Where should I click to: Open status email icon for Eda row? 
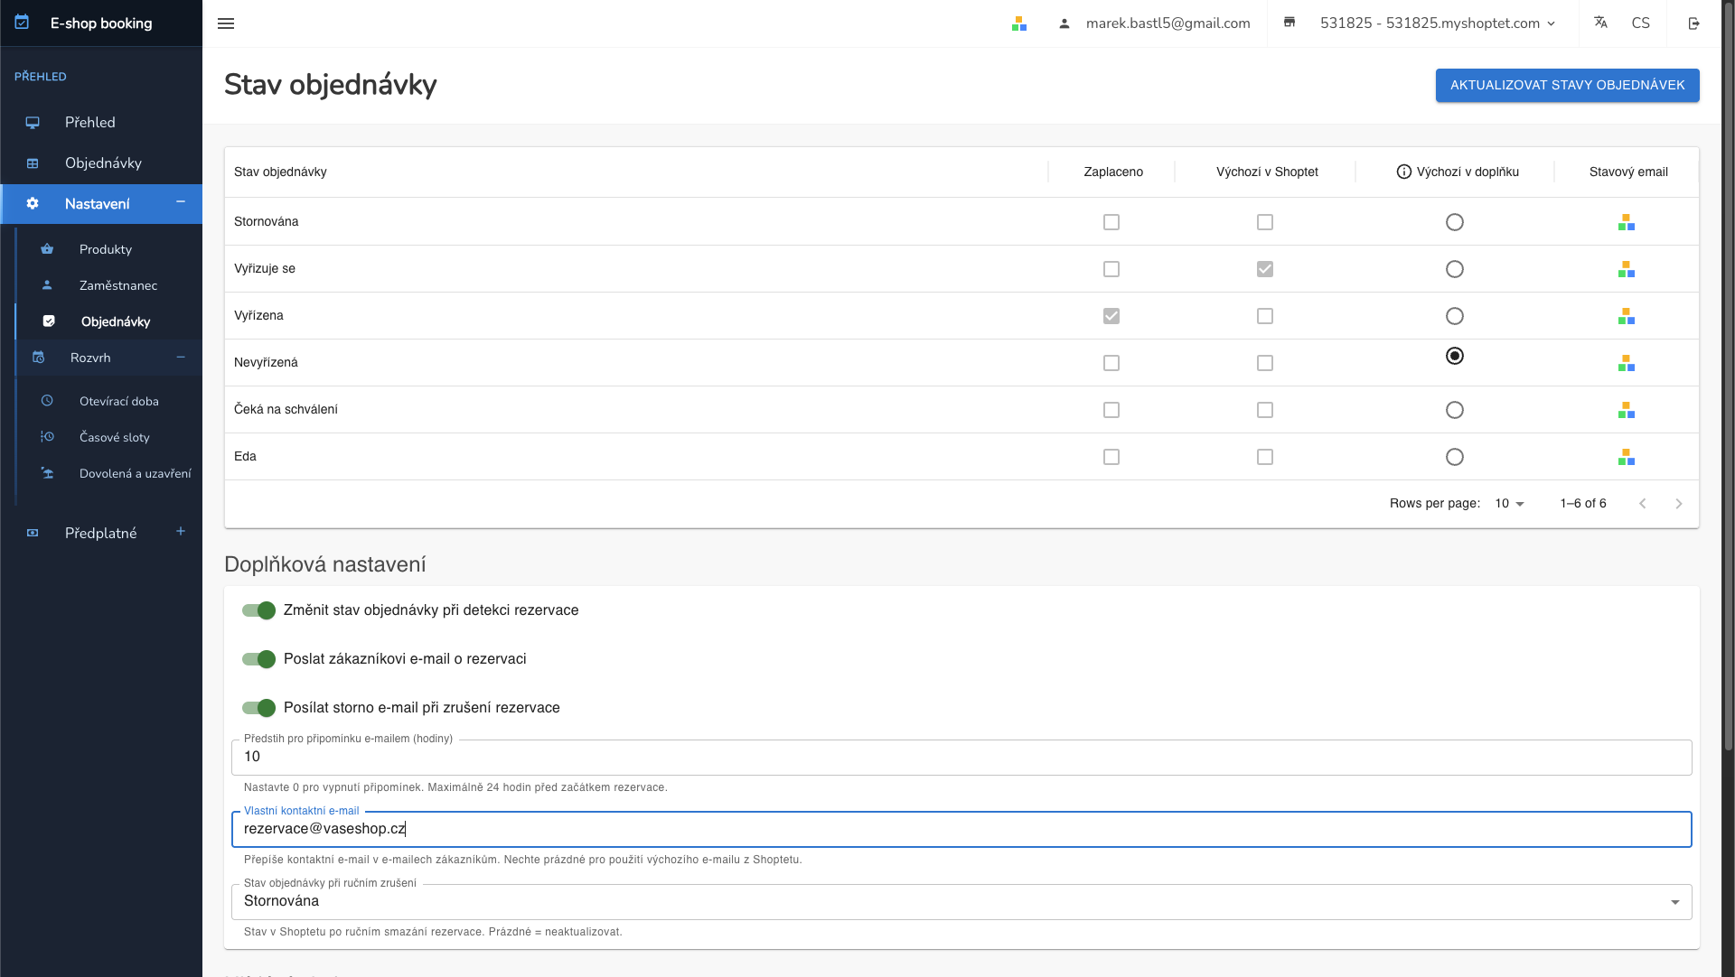click(x=1627, y=457)
